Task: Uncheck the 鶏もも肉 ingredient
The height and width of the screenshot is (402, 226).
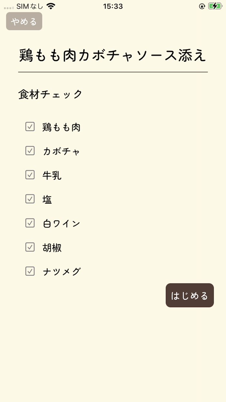Action: (x=30, y=127)
